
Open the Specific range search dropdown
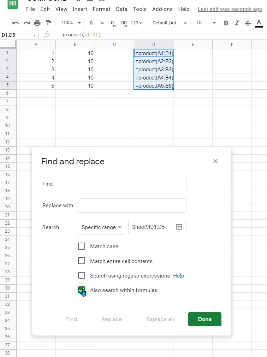101,227
